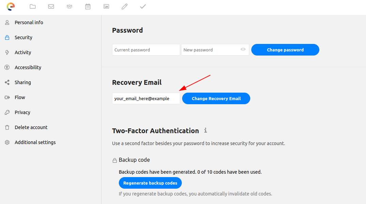
Task: Open the Files app folder icon
Action: (33, 6)
